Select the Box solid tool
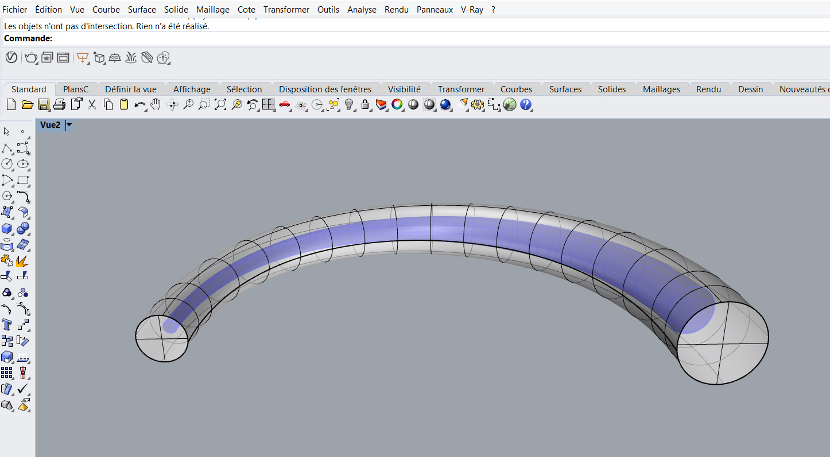 click(7, 229)
